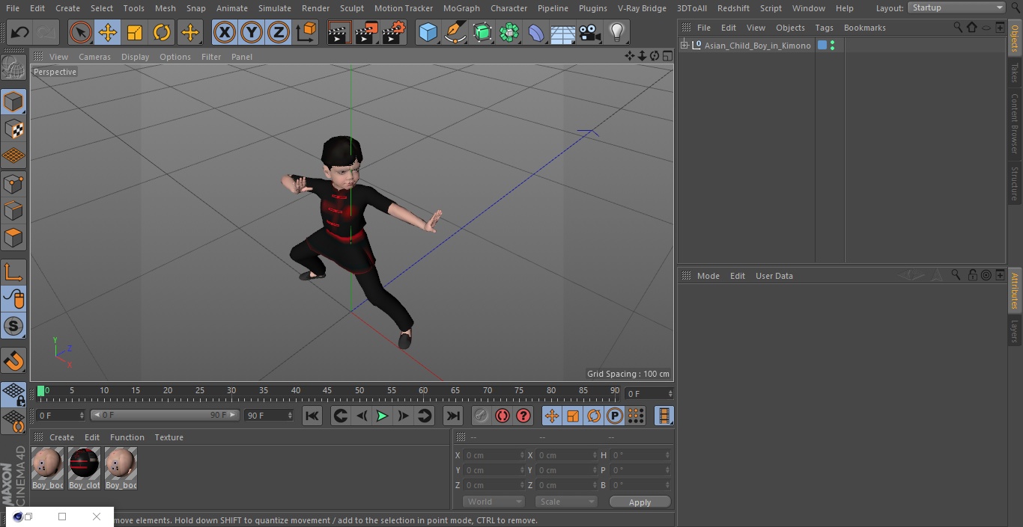The image size is (1023, 527).
Task: Toggle Position keyframe recording
Action: [552, 416]
